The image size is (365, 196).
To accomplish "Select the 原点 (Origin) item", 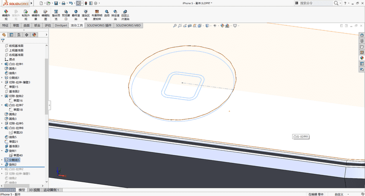I will tap(10, 59).
